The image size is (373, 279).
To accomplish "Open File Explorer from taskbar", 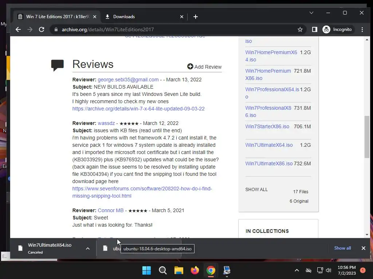I will [x=178, y=270].
